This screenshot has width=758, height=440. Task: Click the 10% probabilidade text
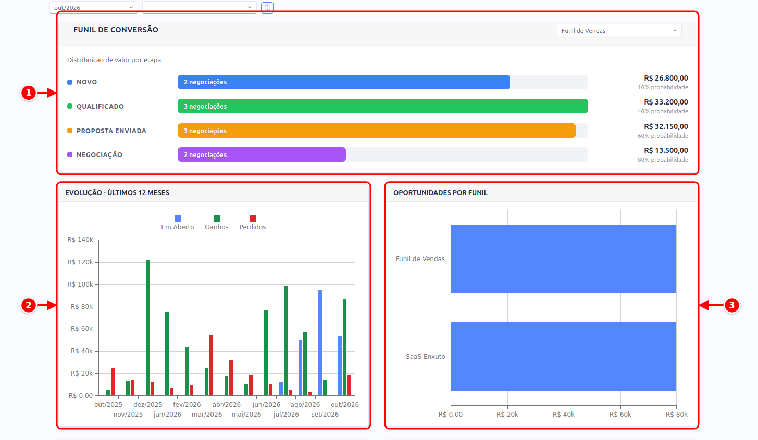(x=663, y=87)
